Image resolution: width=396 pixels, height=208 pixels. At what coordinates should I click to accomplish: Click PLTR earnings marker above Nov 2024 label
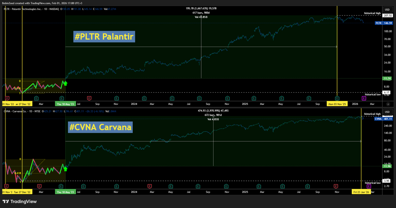(227, 98)
